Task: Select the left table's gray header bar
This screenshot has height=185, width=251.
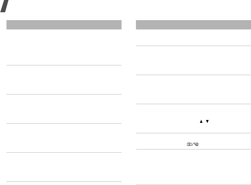Action: 64,25
